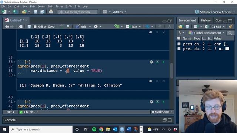Screen dimensions: 237x133
Task: Show document in new window icon
Action: 20,27
